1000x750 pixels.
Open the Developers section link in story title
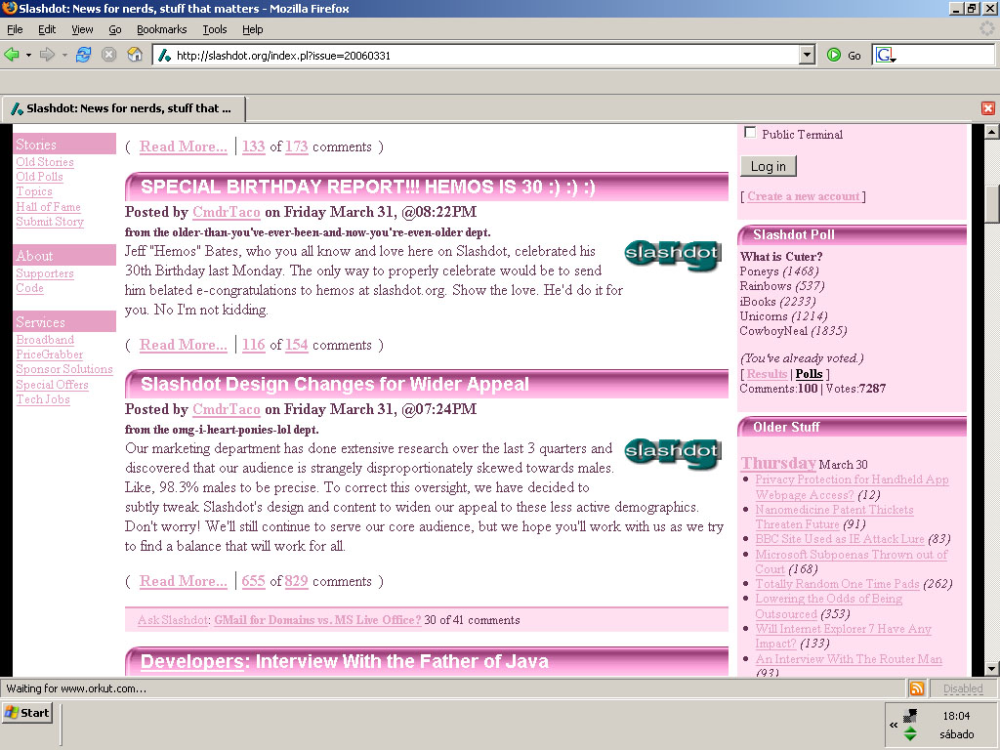(x=192, y=661)
